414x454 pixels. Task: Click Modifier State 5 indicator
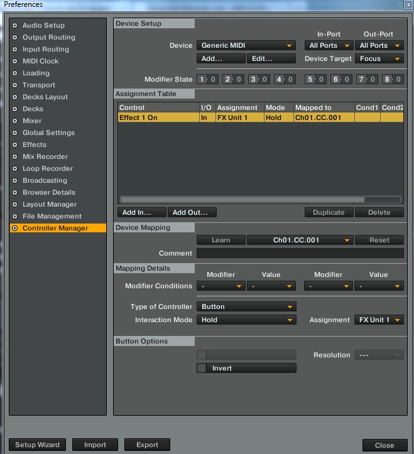[315, 79]
